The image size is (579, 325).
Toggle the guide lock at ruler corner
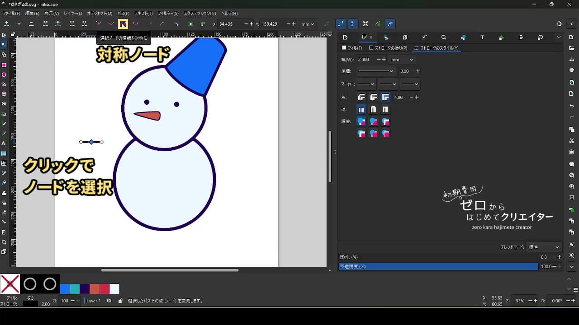pyautogui.click(x=13, y=34)
